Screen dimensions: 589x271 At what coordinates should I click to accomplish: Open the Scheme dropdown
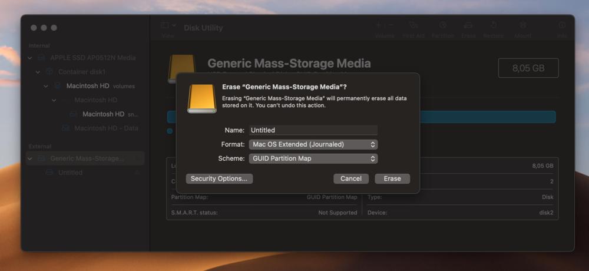point(313,158)
